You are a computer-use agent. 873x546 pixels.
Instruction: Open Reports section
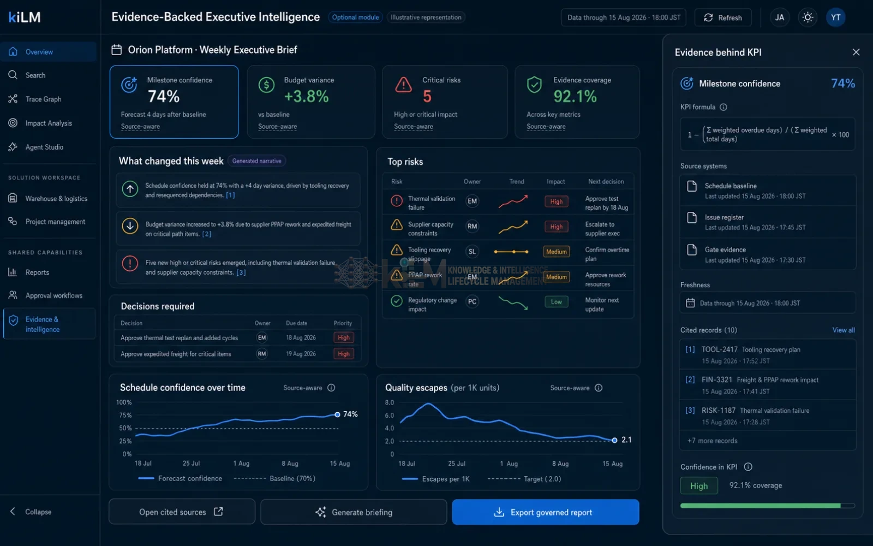pyautogui.click(x=49, y=272)
